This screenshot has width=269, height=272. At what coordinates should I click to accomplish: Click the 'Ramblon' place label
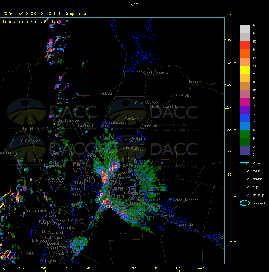(106, 93)
